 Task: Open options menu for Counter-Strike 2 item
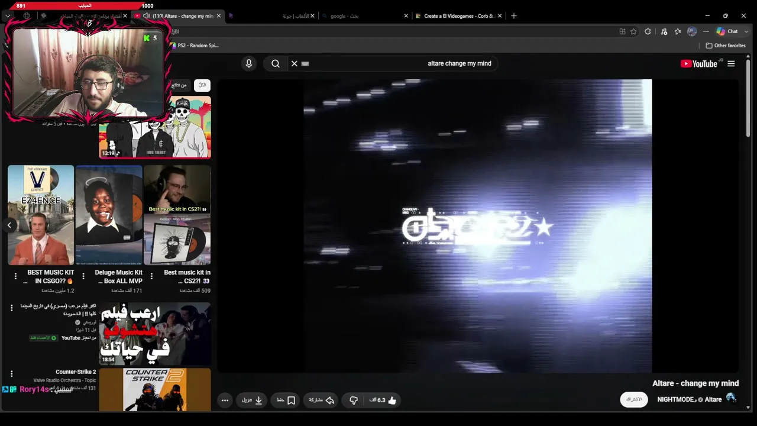tap(11, 373)
